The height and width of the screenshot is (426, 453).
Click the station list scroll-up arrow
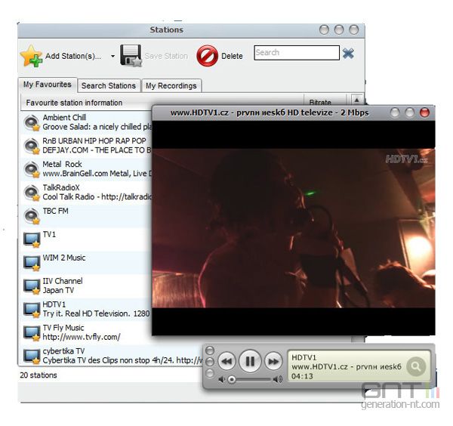[x=357, y=100]
